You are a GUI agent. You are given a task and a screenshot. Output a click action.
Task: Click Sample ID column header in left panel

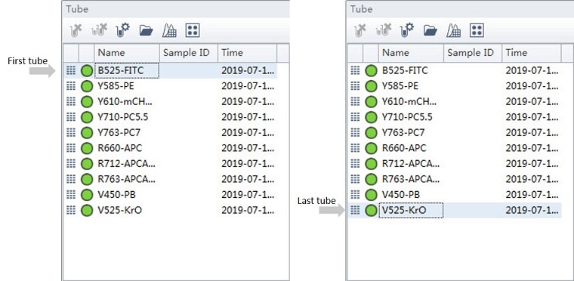point(189,53)
